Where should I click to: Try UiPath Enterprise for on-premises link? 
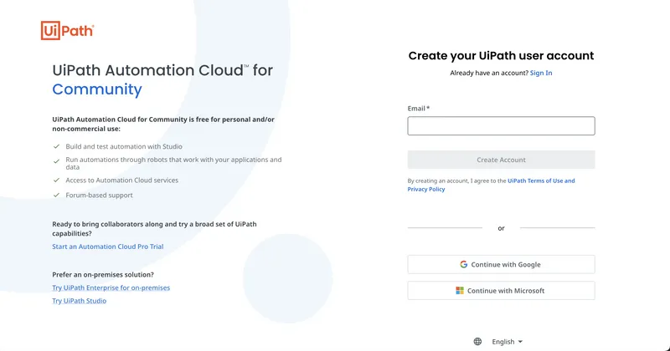coord(111,287)
